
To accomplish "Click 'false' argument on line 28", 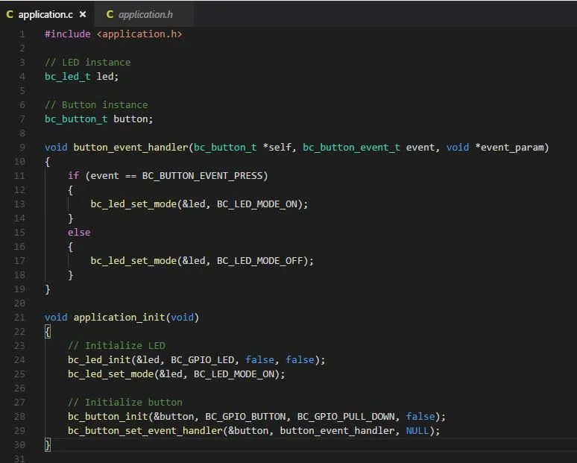I will pyautogui.click(x=420, y=417).
